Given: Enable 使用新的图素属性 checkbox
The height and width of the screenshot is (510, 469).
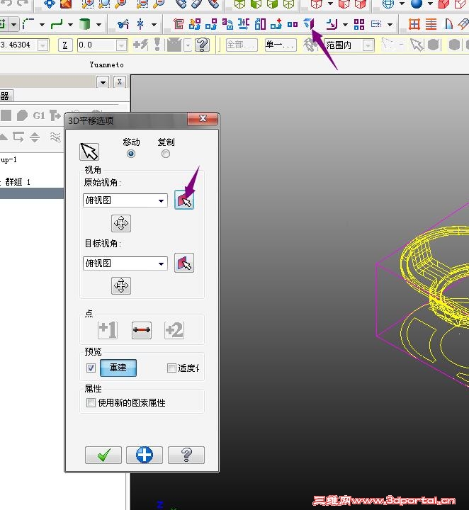Looking at the screenshot, I should [x=91, y=402].
